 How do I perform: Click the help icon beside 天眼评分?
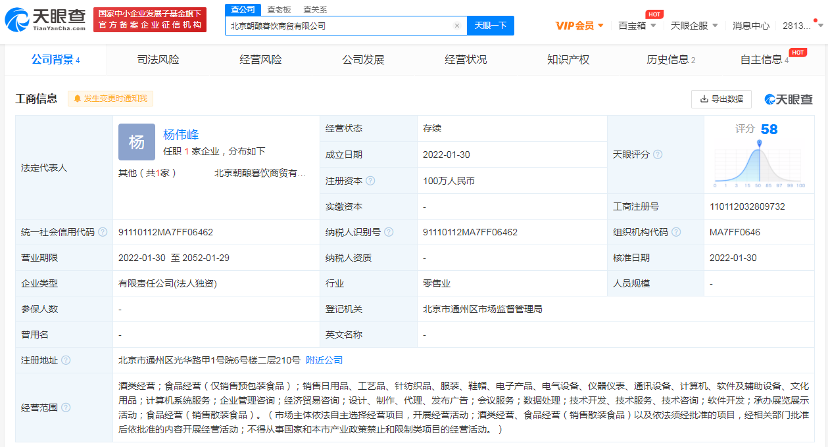[x=658, y=154]
